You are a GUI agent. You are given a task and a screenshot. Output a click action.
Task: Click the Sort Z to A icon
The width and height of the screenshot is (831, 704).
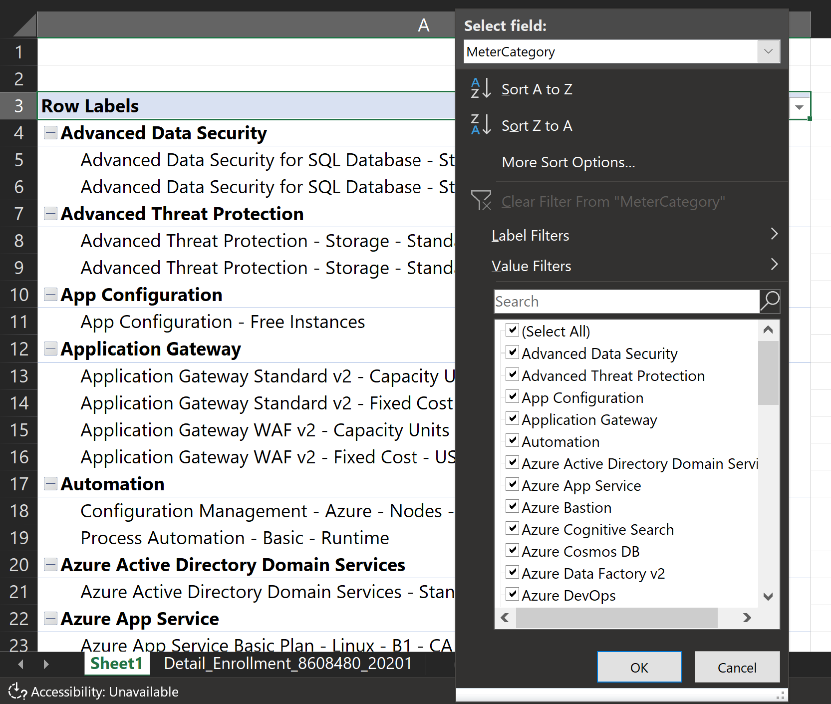click(x=481, y=125)
